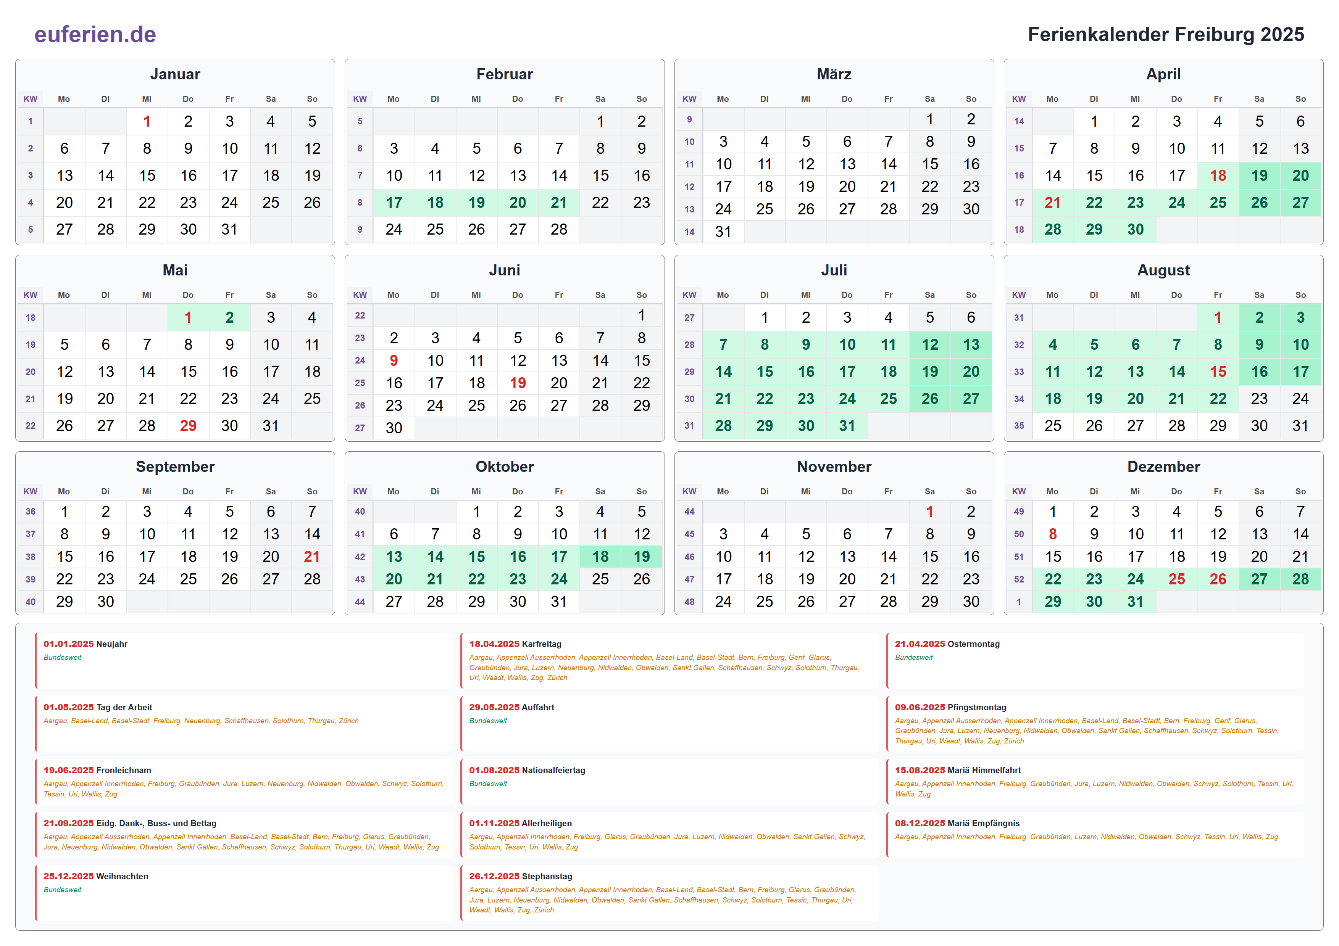
Task: Click the KW header in Januar
Action: [x=30, y=99]
